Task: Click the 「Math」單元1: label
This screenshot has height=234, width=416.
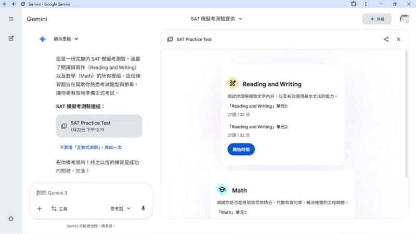Action: click(x=232, y=212)
